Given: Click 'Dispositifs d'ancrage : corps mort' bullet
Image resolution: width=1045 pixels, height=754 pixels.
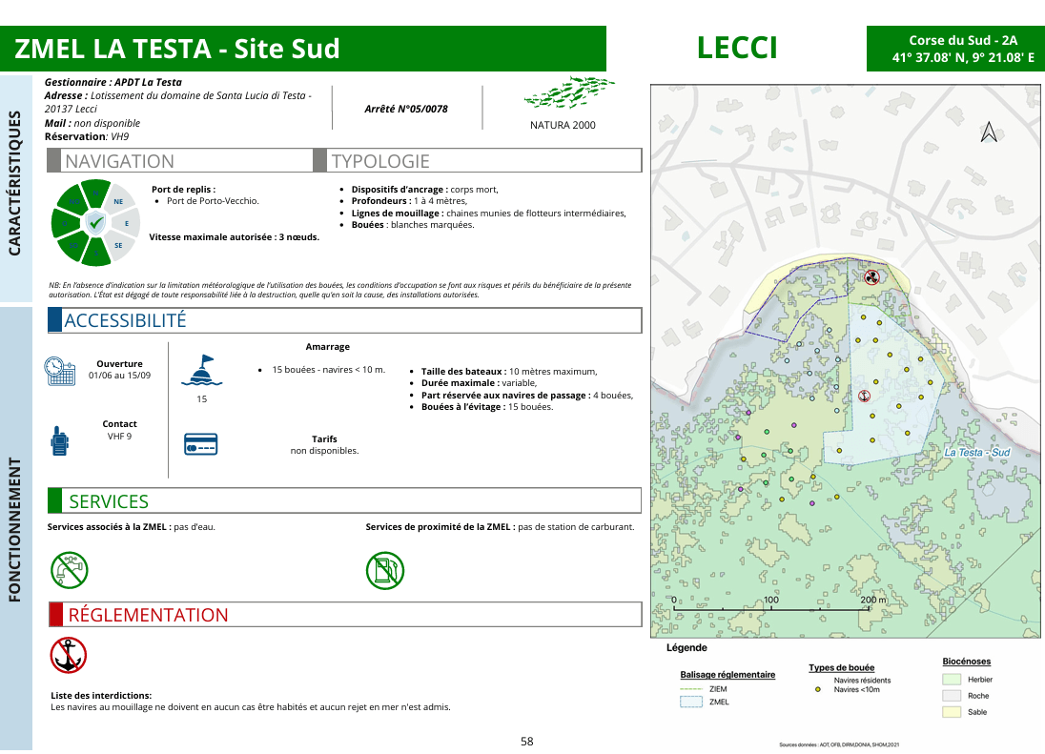Looking at the screenshot, I should point(424,189).
